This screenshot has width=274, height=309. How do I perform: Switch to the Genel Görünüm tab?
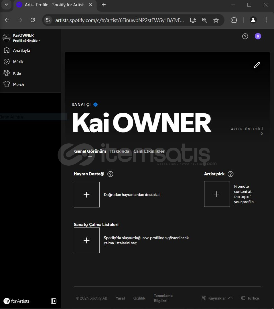click(x=90, y=151)
